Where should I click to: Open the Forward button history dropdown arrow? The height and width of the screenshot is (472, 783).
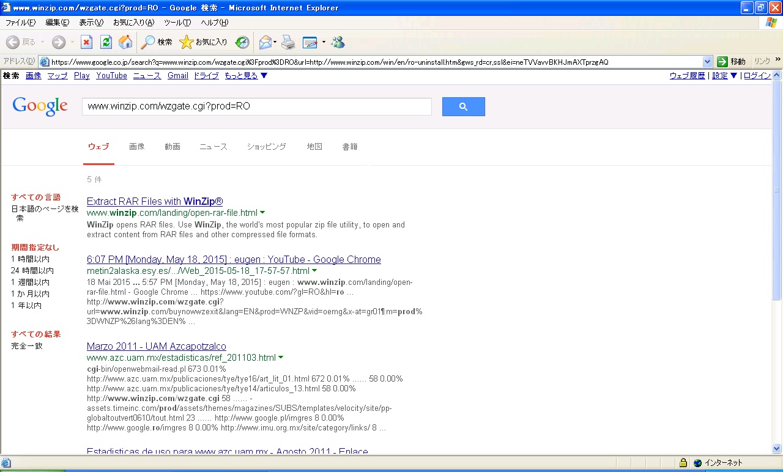coord(72,42)
